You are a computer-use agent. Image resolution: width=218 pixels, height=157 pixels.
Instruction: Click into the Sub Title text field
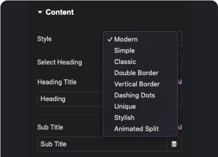pos(102,144)
